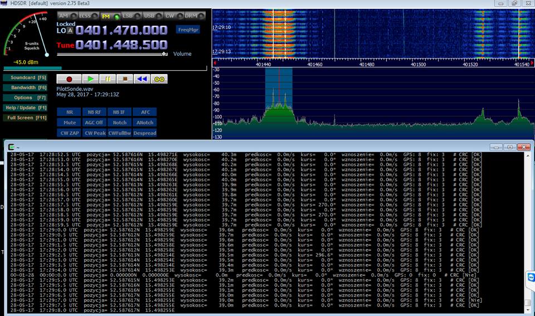Image resolution: width=535 pixels, height=316 pixels.
Task: Mute the audio output
Action: coord(69,123)
